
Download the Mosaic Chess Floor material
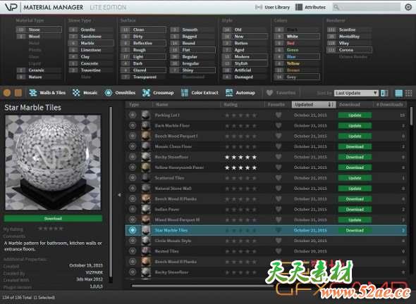point(355,146)
